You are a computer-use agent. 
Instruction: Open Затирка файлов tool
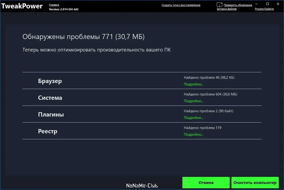pos(227,9)
